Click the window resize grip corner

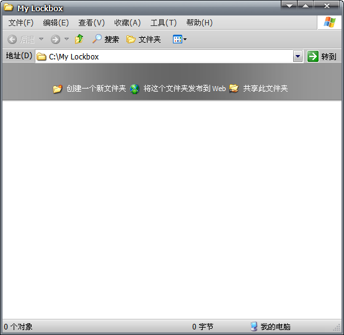point(337,328)
